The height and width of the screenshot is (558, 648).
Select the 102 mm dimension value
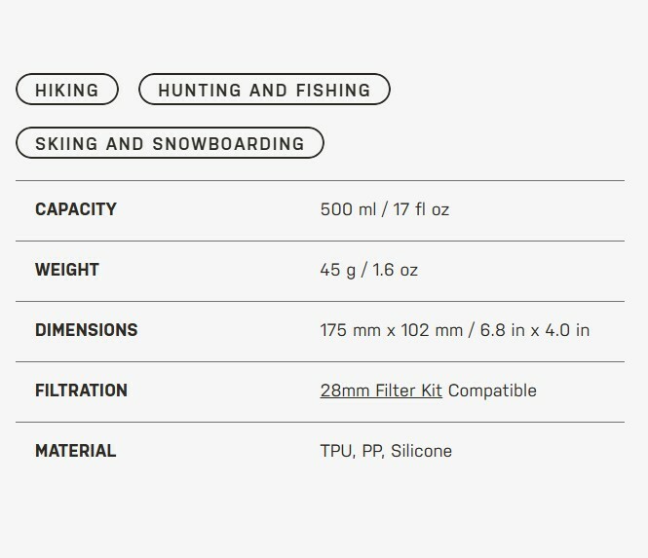click(432, 330)
